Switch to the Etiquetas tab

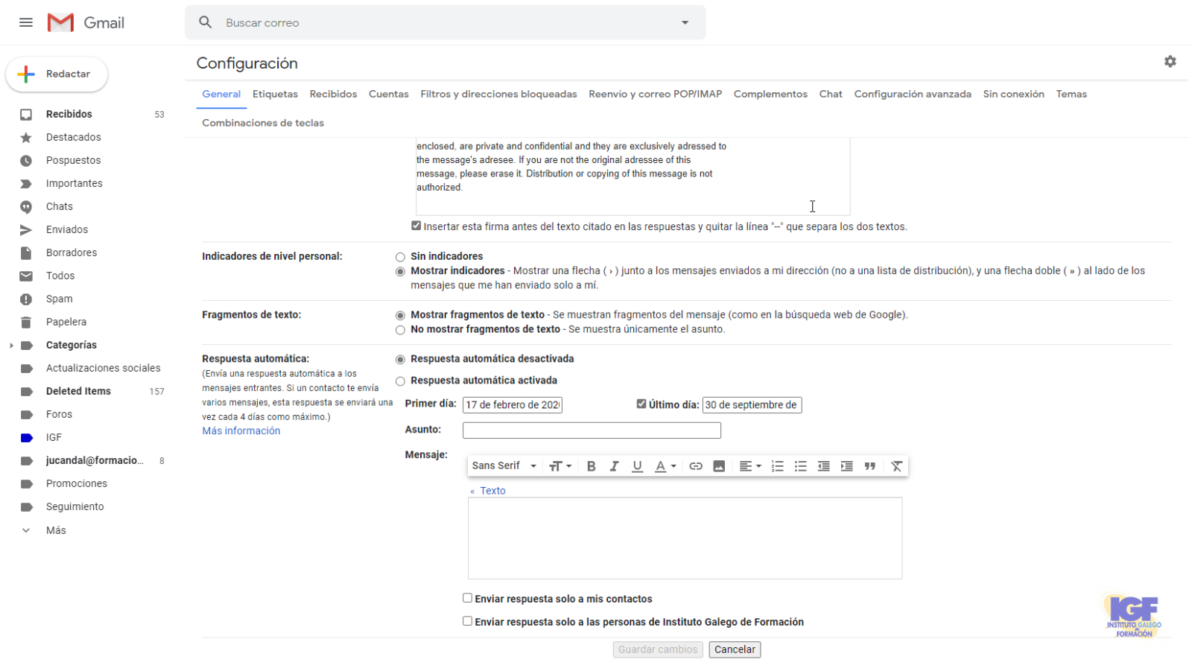point(275,94)
